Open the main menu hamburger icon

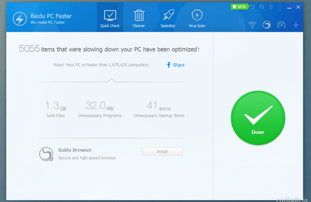[x=271, y=7]
